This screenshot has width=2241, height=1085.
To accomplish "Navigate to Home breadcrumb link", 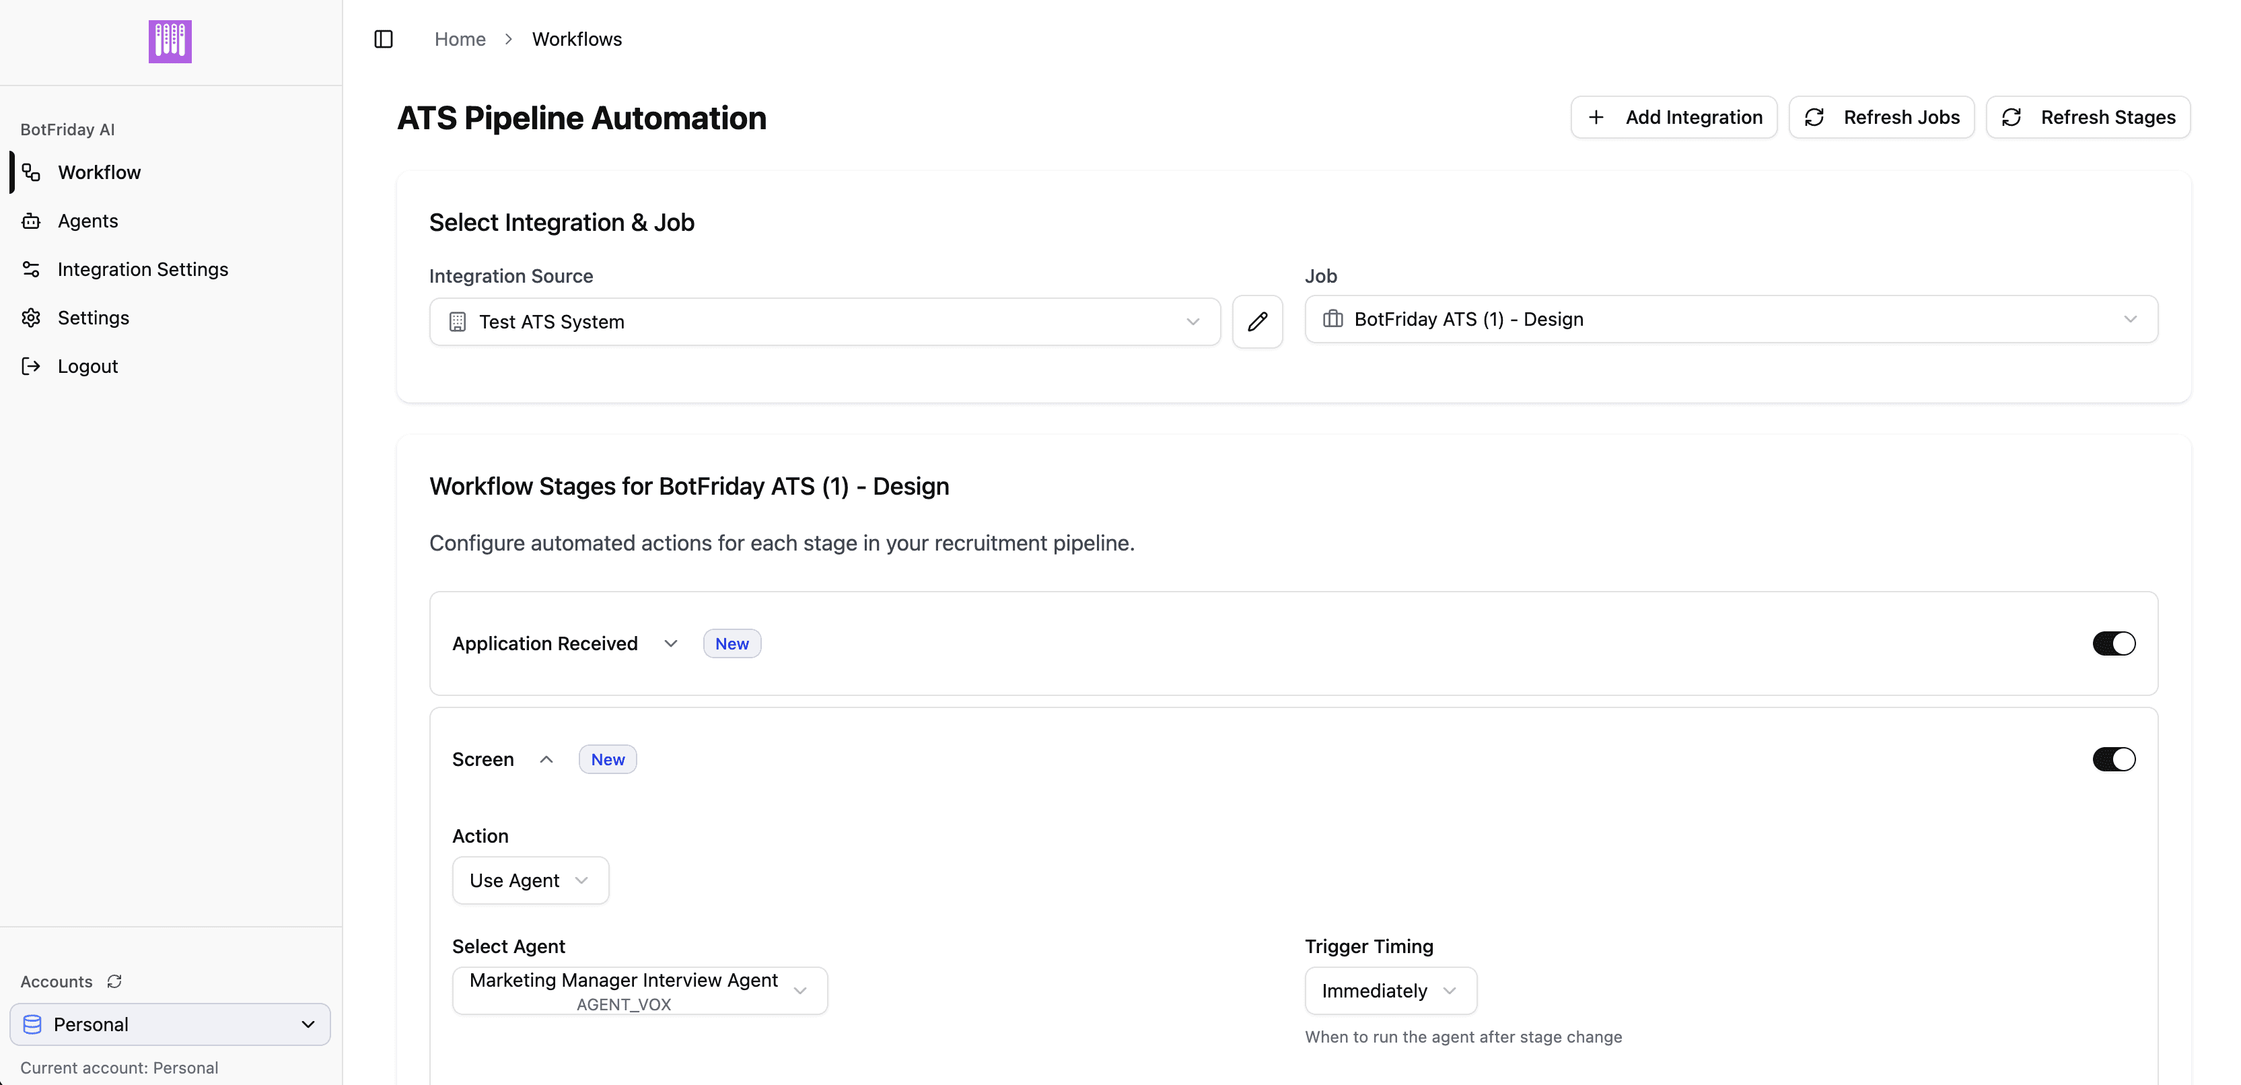I will tap(460, 39).
